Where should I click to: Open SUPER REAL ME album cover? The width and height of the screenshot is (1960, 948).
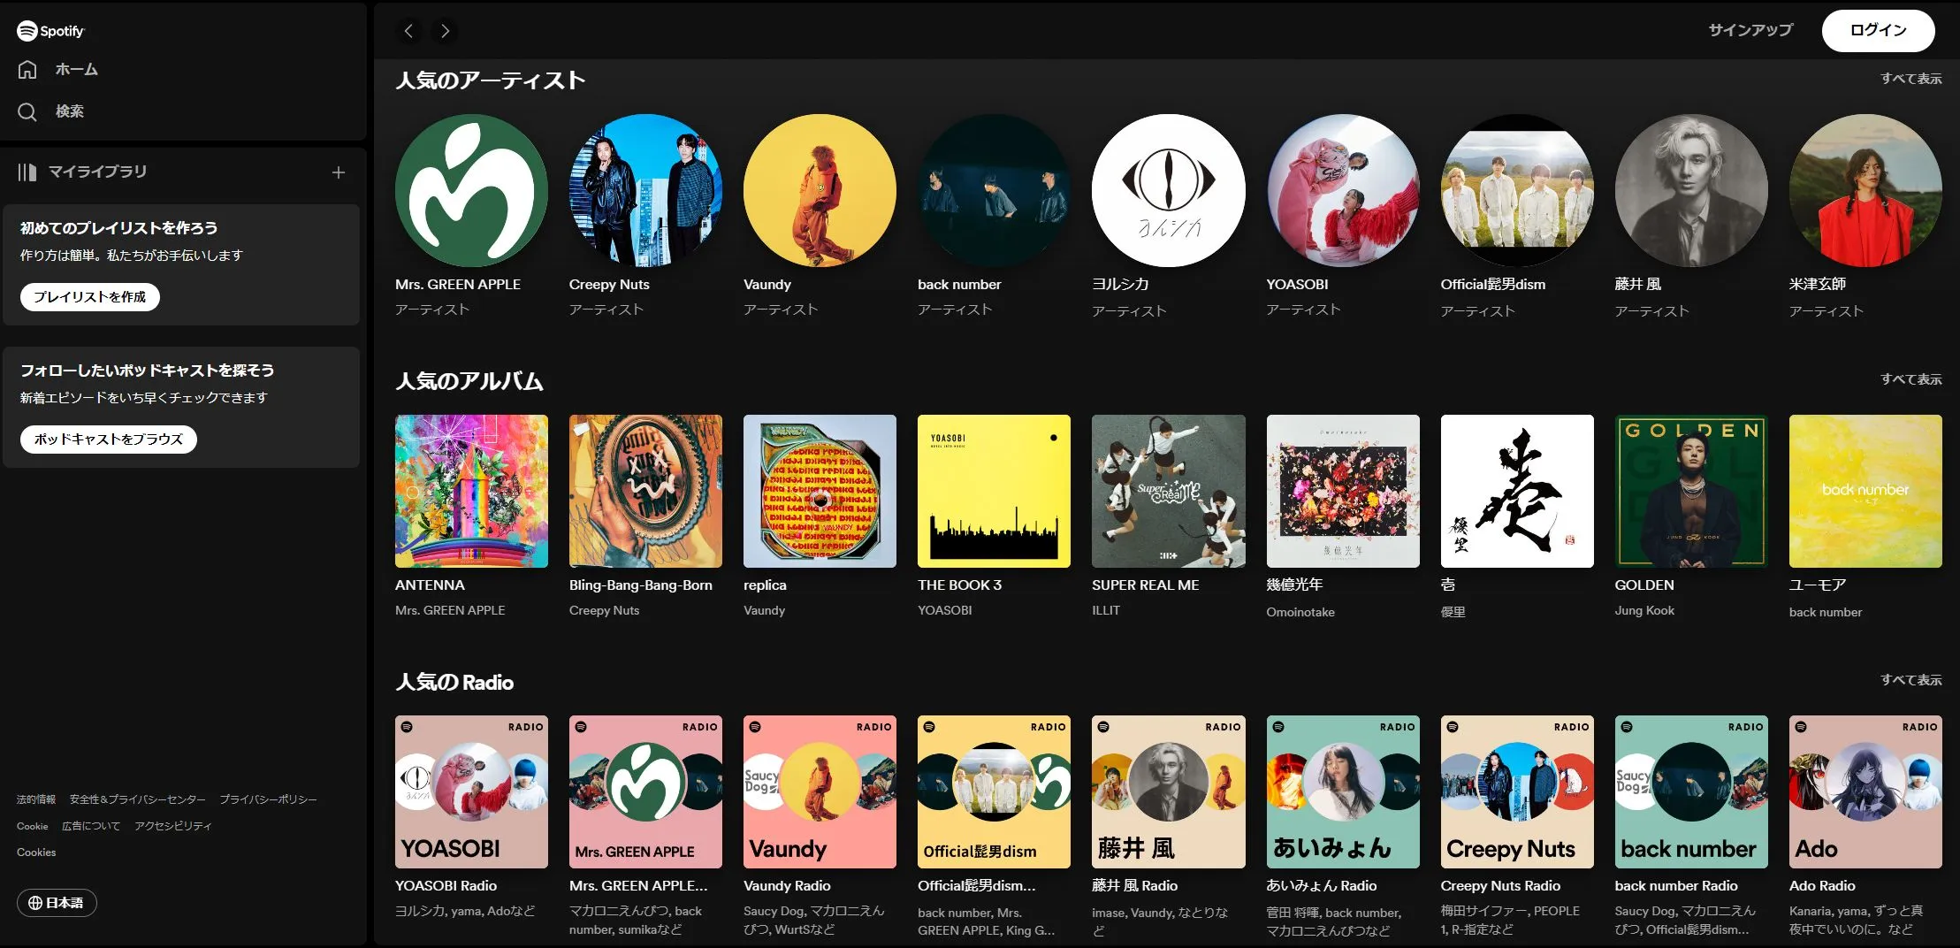click(x=1169, y=491)
